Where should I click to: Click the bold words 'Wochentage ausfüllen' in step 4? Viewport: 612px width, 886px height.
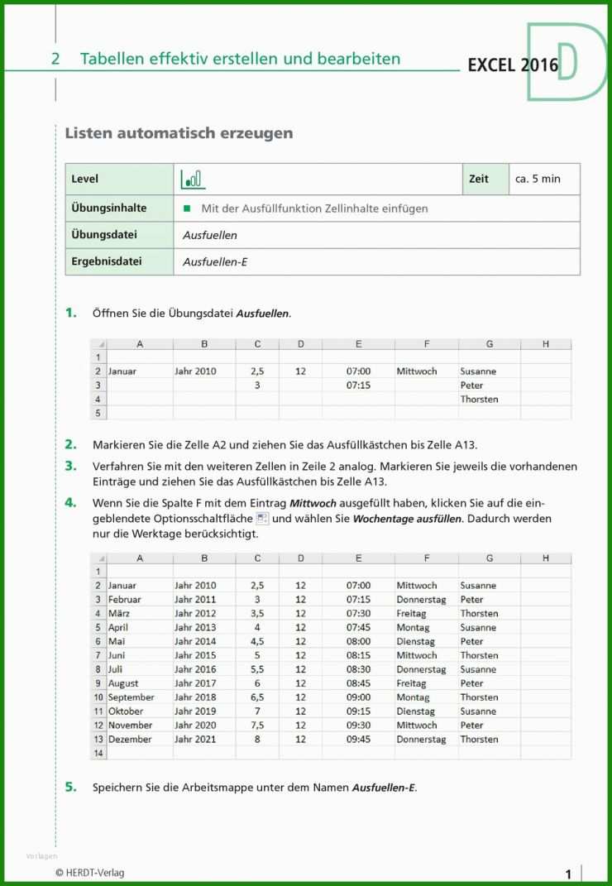(407, 519)
